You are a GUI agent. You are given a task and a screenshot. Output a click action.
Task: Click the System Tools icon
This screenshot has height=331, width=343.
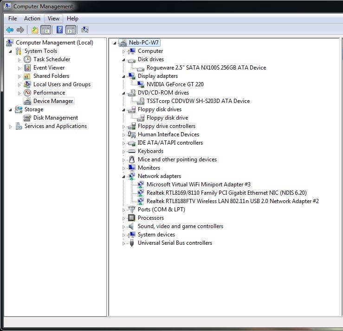tap(19, 51)
